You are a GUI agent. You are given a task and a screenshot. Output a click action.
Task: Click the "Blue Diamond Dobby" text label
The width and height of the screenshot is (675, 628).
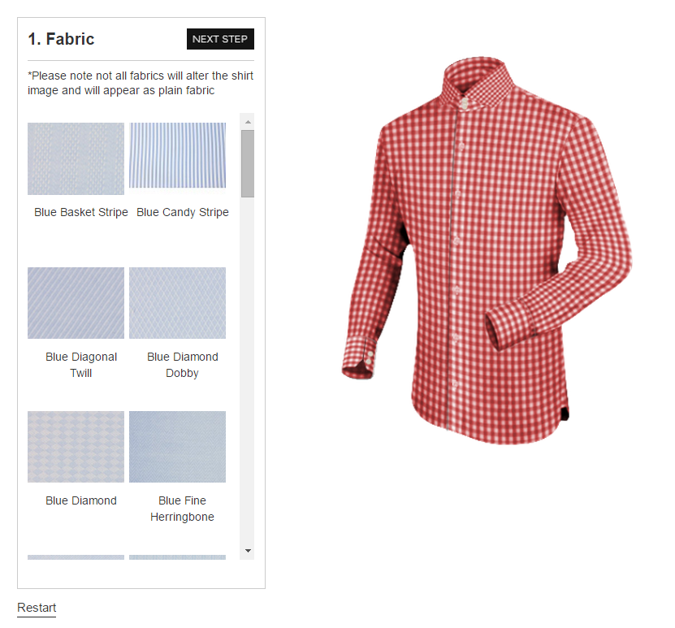(x=183, y=365)
